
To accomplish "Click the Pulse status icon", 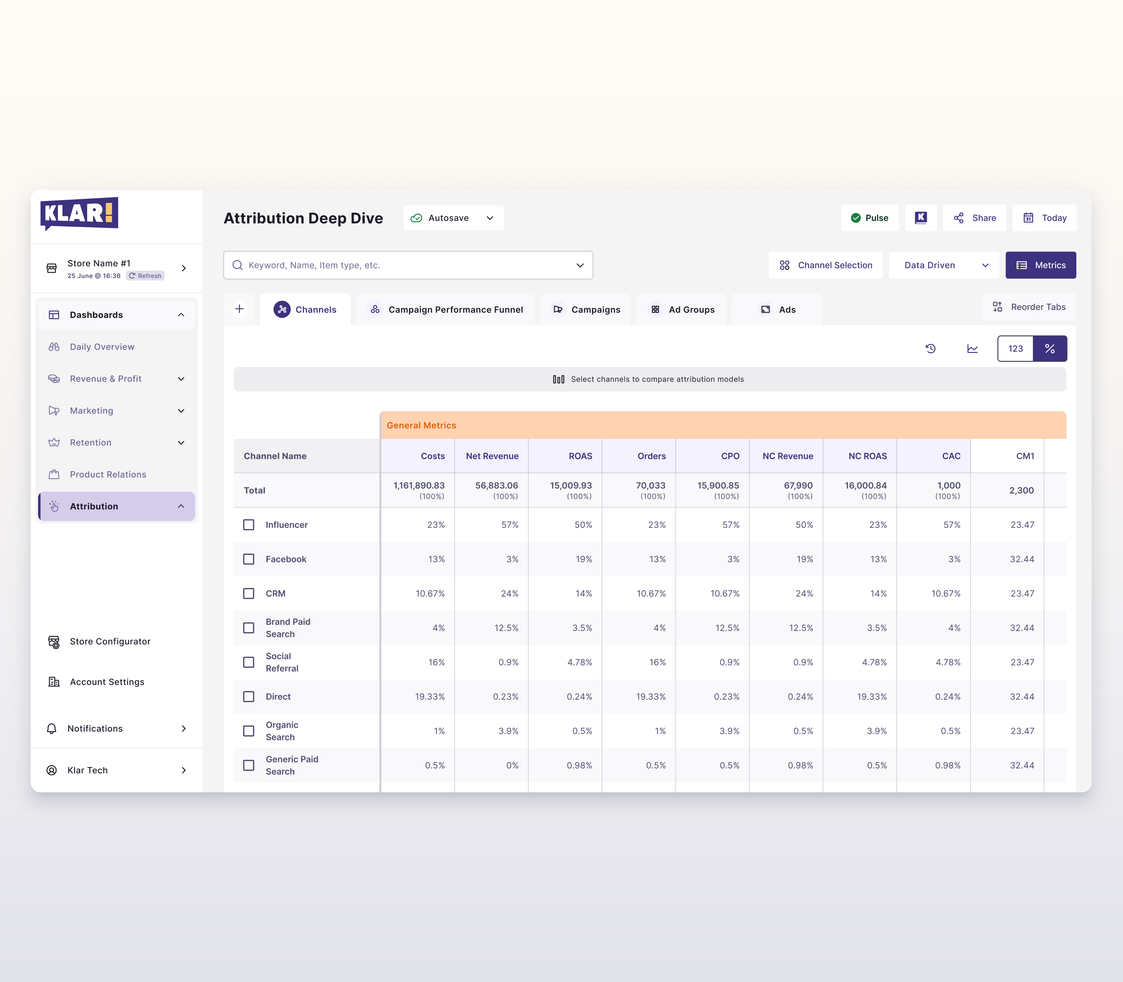I will pos(857,218).
